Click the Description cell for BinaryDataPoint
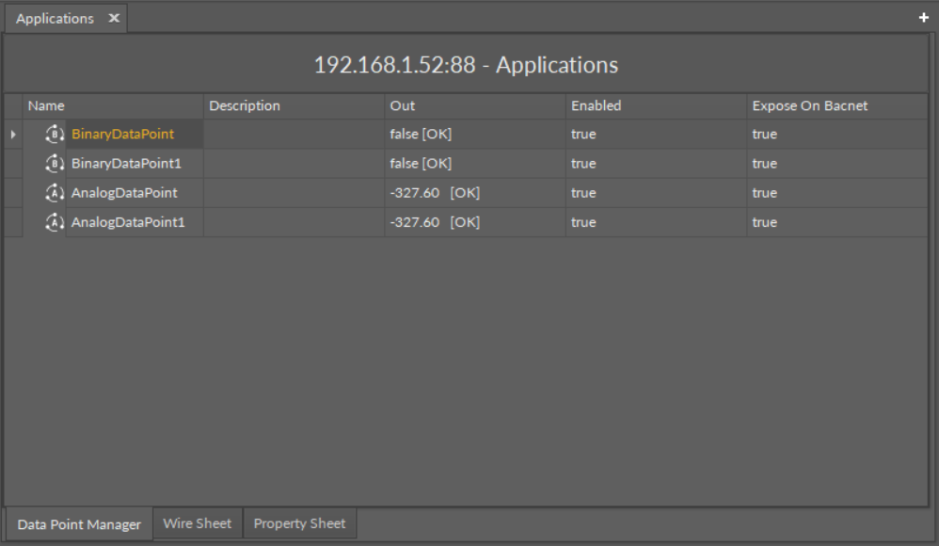 [x=293, y=135]
